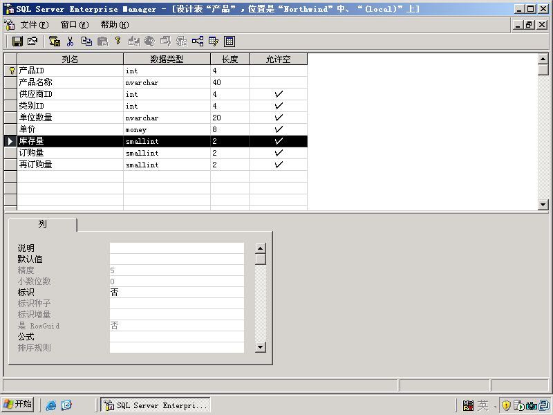Click the money data type cell
Viewport: 553px width, 415px height.
167,129
